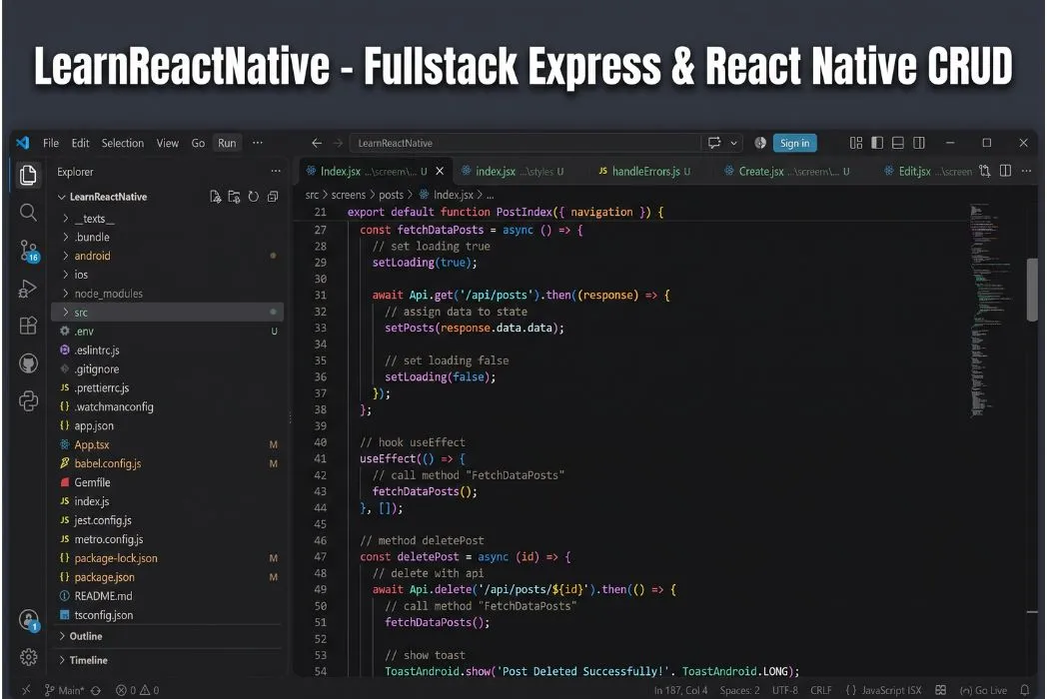Close the Index.jsx tab
This screenshot has height=699, width=1047.
[440, 172]
